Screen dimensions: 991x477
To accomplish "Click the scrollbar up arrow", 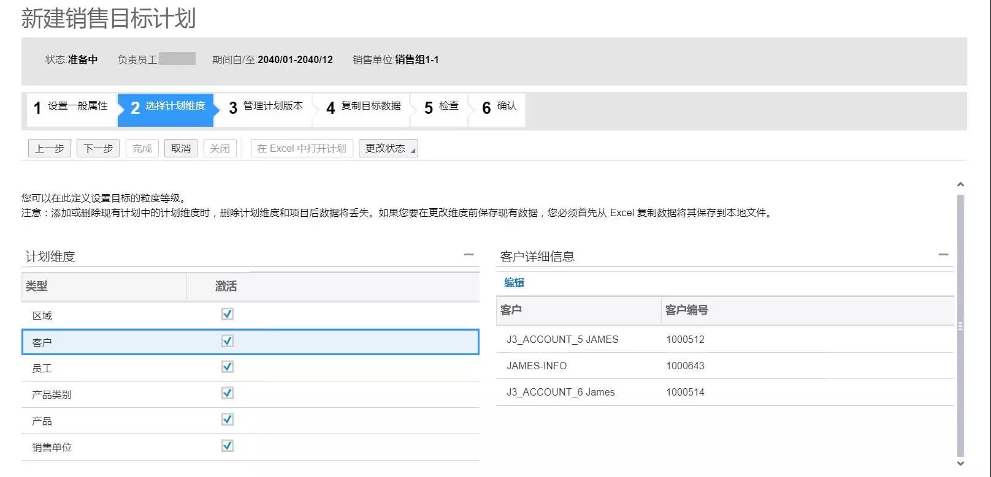I will 960,184.
